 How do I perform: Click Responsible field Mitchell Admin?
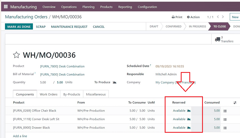166,74
